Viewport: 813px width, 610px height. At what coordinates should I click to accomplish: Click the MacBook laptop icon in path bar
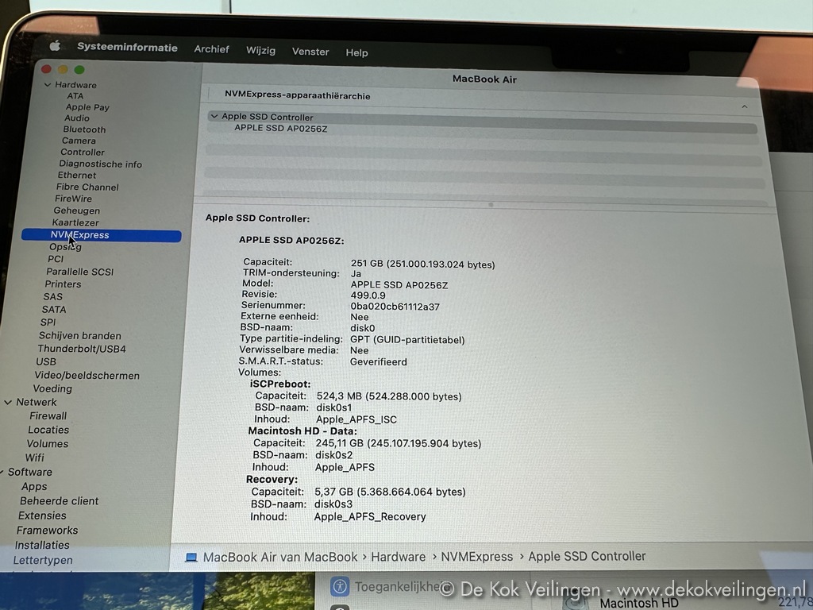(191, 558)
